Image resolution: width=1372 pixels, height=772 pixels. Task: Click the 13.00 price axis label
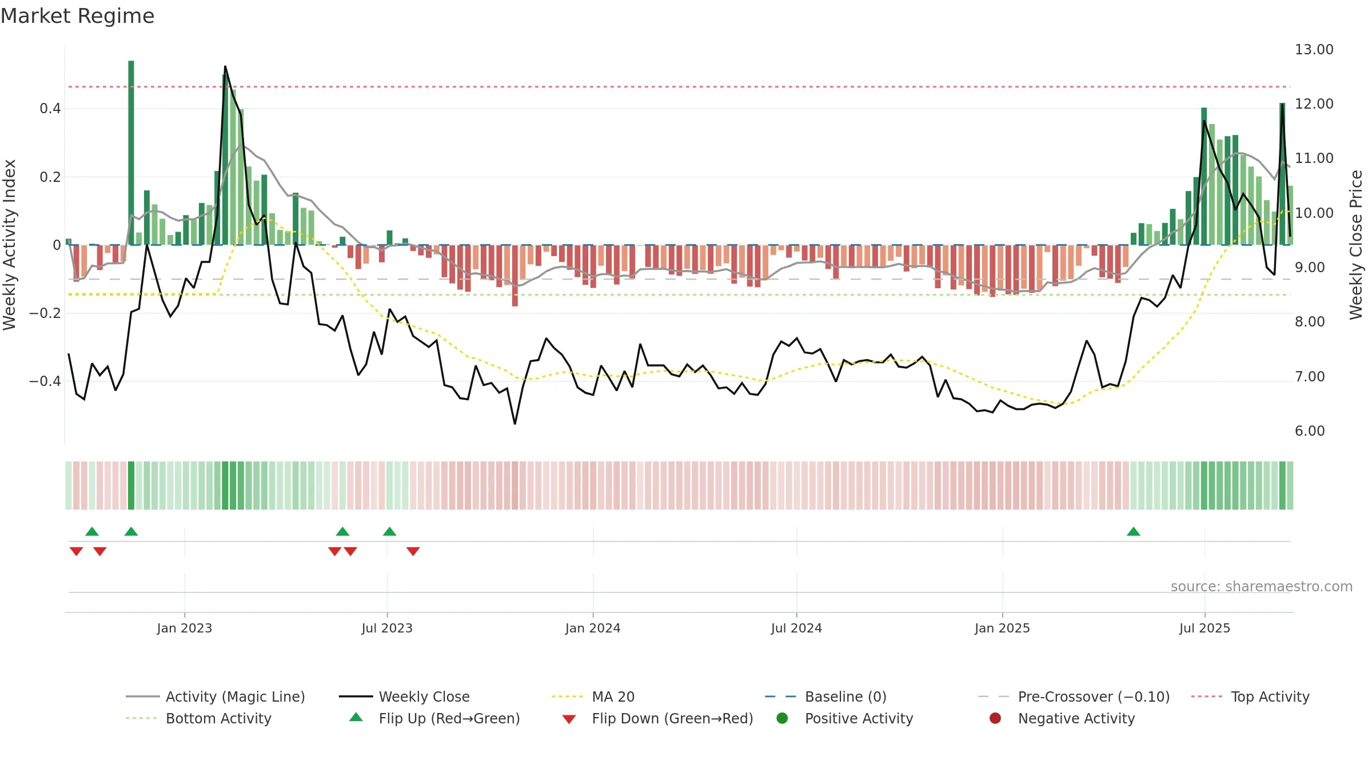pos(1314,50)
